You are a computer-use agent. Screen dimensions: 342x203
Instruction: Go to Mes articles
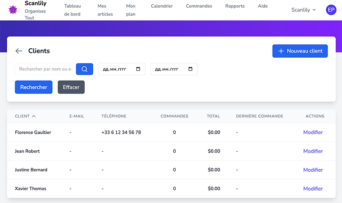click(105, 10)
